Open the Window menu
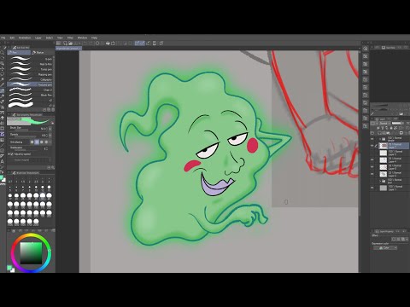Screen dimensions: 410x307 coord(82,38)
